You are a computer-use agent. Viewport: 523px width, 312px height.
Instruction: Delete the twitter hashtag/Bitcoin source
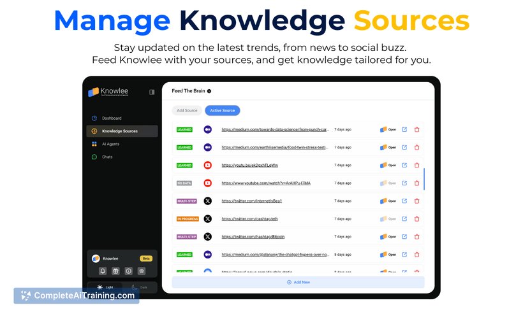[416, 237]
